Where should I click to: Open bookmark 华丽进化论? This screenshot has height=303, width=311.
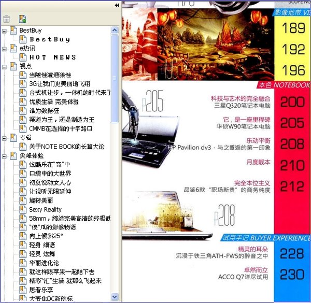click(44, 263)
